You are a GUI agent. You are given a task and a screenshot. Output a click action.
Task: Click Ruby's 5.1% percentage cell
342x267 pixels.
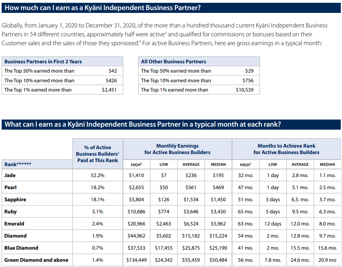tap(97, 212)
